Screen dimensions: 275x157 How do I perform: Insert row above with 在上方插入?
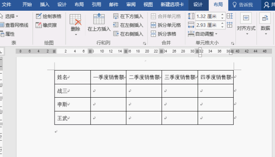(99, 22)
